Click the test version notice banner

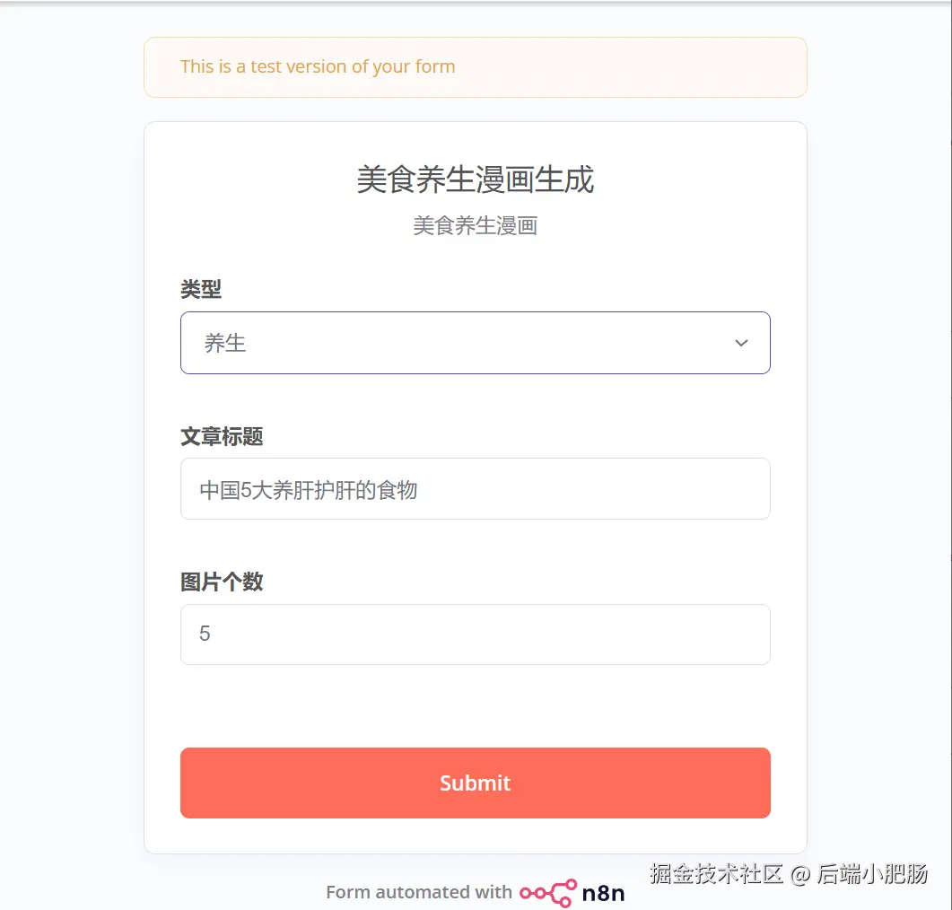coord(475,66)
